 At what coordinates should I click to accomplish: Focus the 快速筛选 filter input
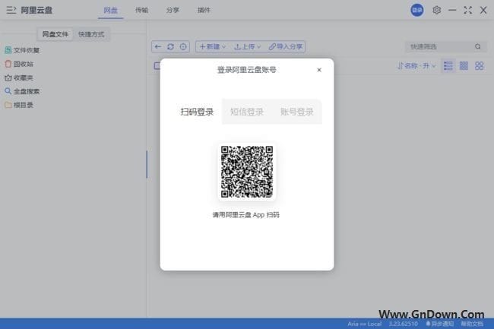click(x=439, y=46)
